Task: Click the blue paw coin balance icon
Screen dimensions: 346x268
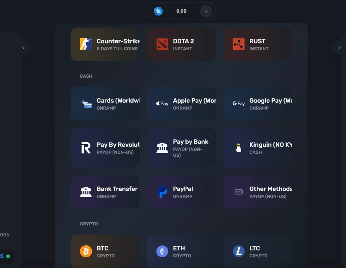Action: [x=158, y=11]
